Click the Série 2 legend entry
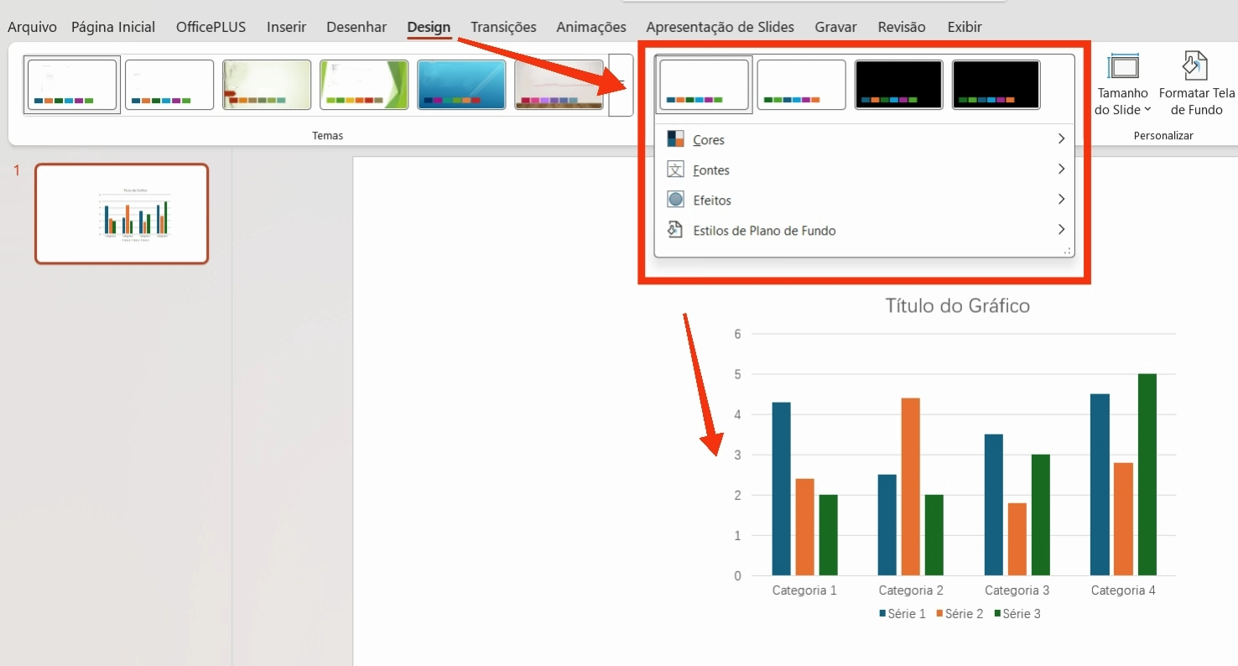1238x666 pixels. (x=960, y=614)
